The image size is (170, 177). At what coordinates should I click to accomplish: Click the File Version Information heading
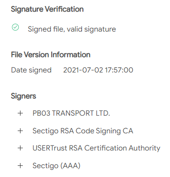[51, 55]
